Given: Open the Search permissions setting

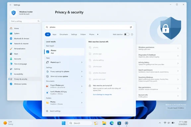Looking at the screenshot, I should click(x=159, y=71).
